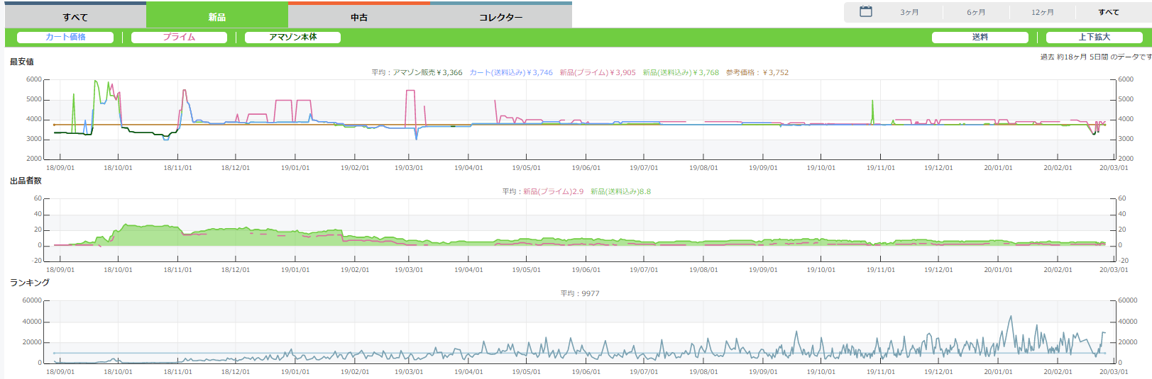Screen dimensions: 1152x379
Task: Toggle the アマゾン本体 filter
Action: 292,38
